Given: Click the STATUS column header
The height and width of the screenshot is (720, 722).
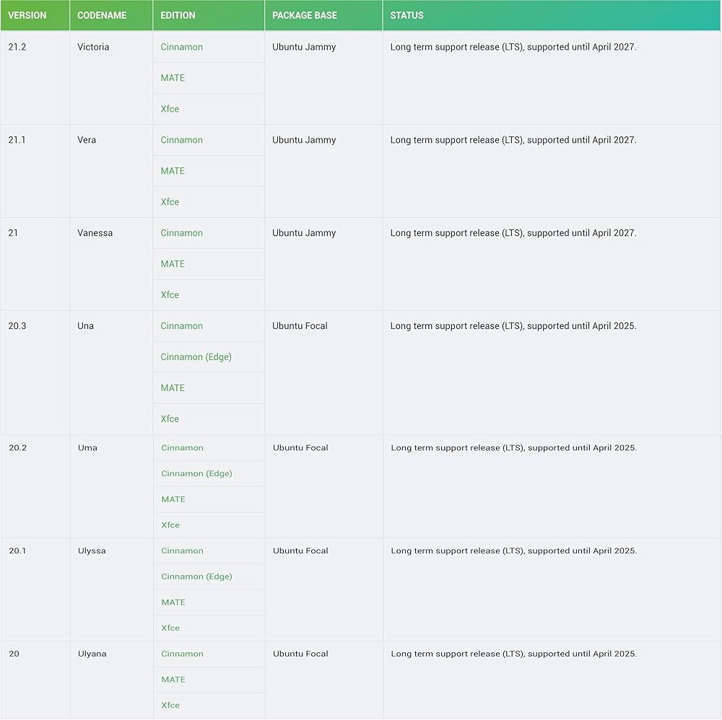Looking at the screenshot, I should pyautogui.click(x=406, y=15).
